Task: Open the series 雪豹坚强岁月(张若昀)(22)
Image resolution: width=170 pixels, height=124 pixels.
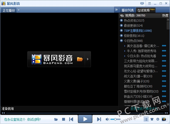Action: 141,92
